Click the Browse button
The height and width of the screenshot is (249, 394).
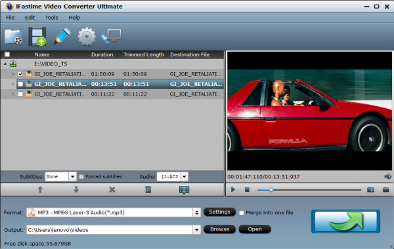coord(219,229)
